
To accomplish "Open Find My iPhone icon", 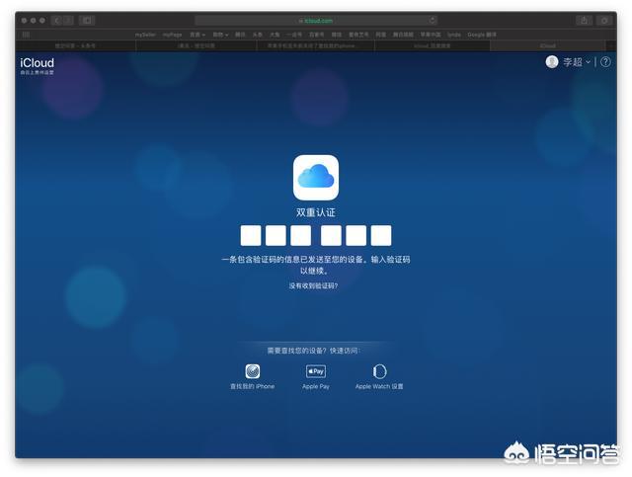I will click(x=252, y=371).
